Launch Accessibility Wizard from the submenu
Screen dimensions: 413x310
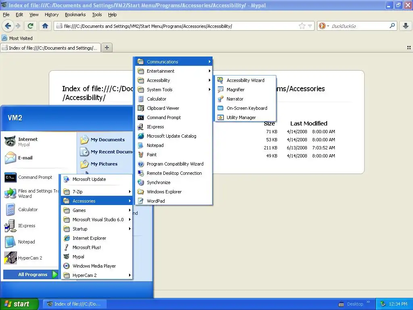coord(246,80)
